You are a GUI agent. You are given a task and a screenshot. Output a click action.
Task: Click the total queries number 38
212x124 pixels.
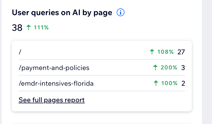pyautogui.click(x=17, y=28)
